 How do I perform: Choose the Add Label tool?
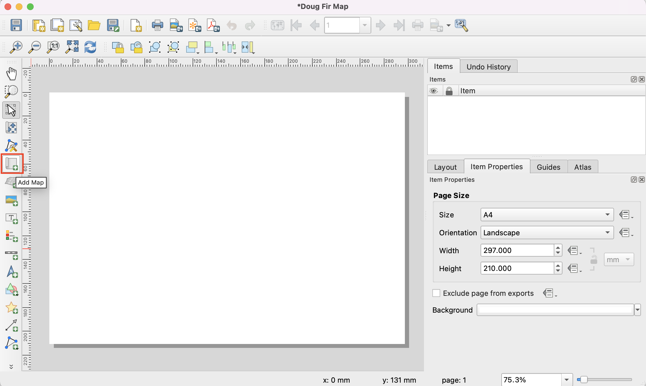[x=11, y=218]
